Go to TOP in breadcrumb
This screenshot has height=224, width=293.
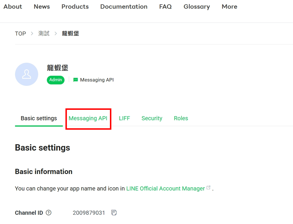click(x=20, y=34)
